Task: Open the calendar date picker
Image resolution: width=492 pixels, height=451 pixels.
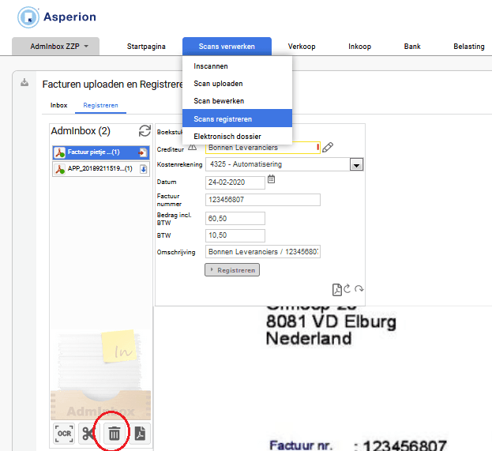Action: point(271,179)
